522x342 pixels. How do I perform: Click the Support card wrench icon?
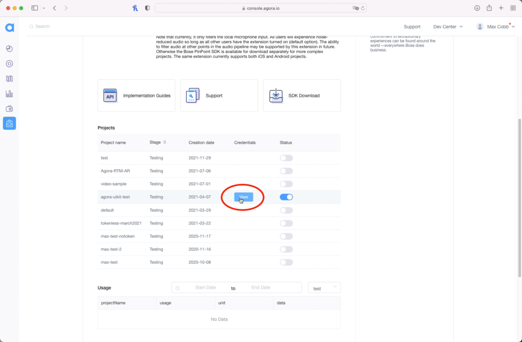pyautogui.click(x=192, y=96)
